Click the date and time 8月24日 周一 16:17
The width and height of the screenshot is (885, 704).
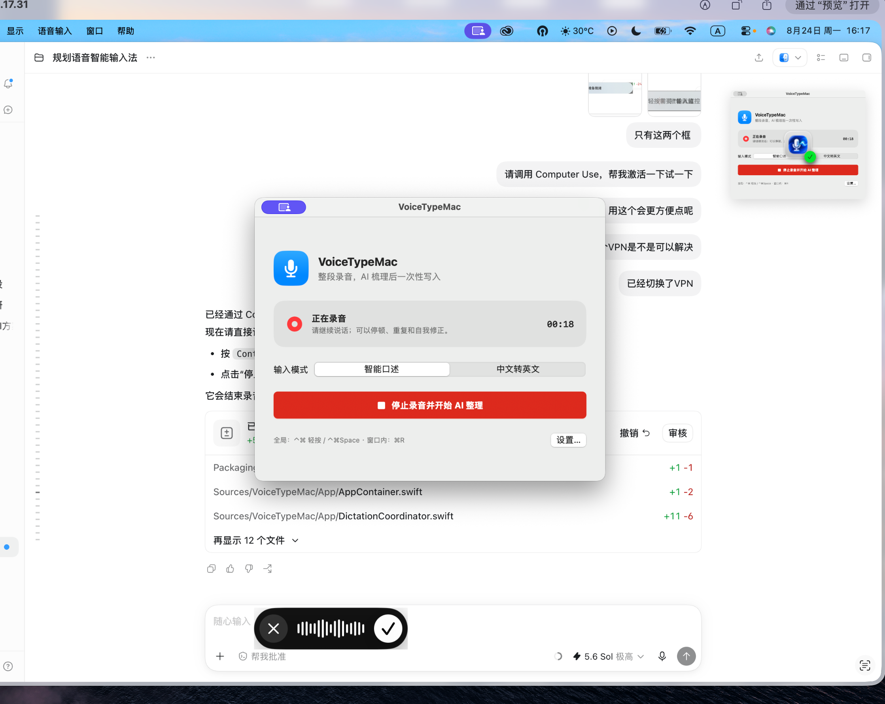pyautogui.click(x=828, y=31)
